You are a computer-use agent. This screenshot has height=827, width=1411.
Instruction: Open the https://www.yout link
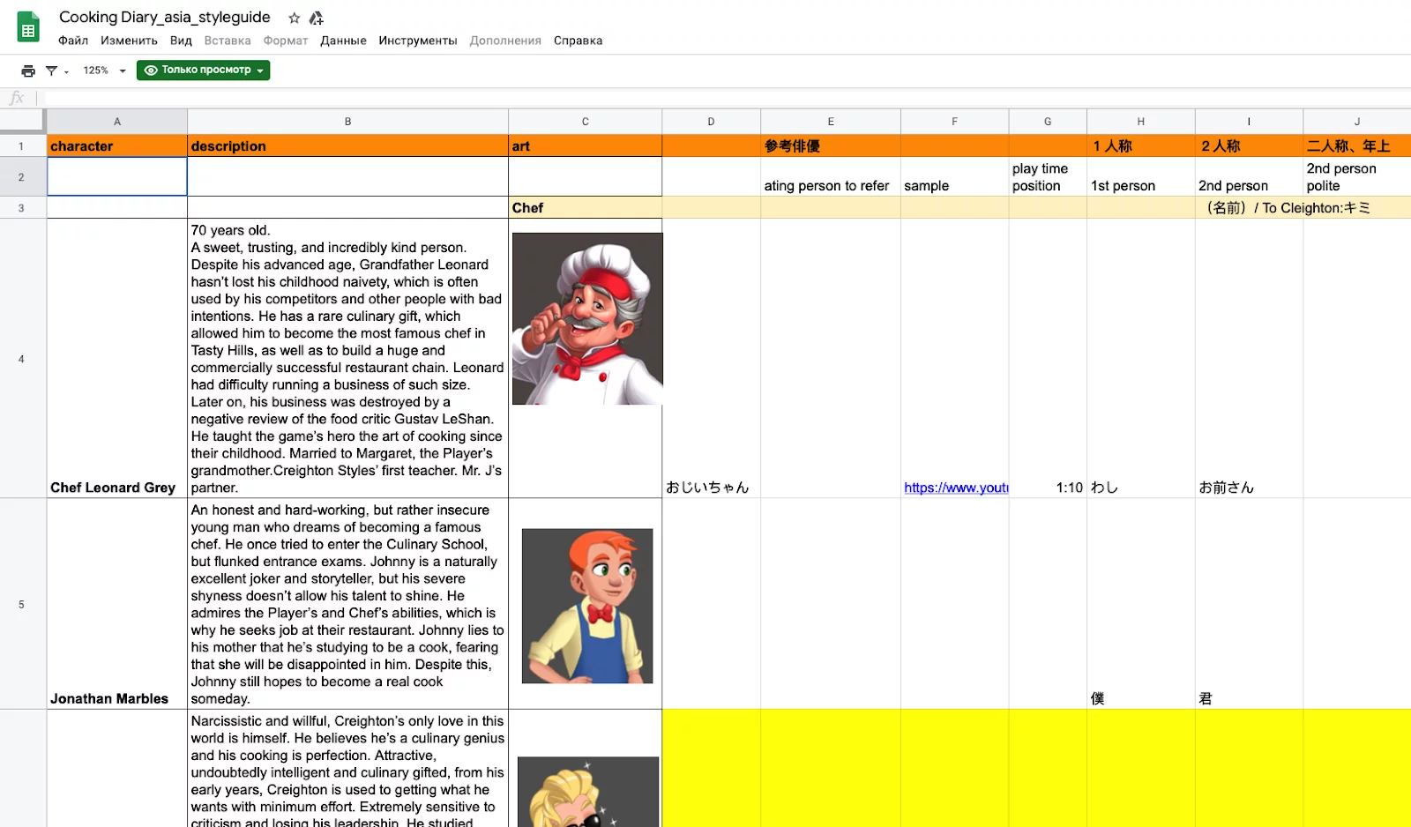pos(956,488)
